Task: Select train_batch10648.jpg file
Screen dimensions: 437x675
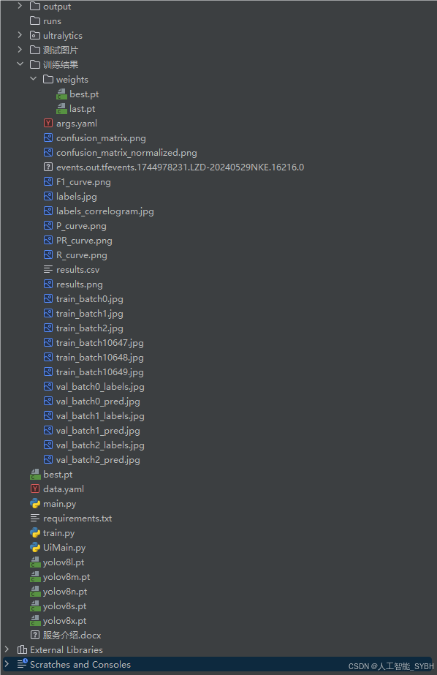Action: pyautogui.click(x=100, y=358)
